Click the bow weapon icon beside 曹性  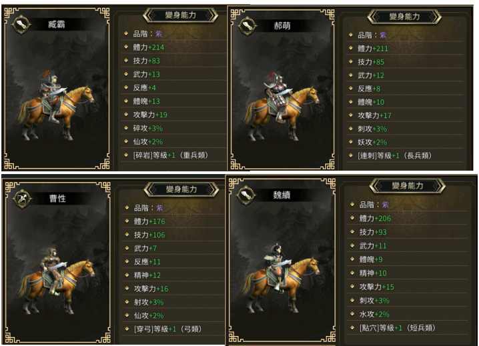22,199
